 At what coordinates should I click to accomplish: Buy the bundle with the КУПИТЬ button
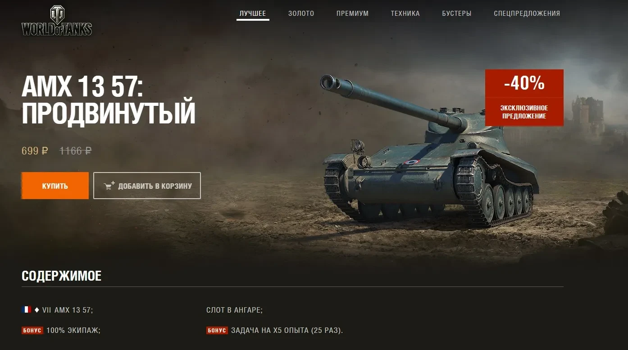pyautogui.click(x=55, y=186)
